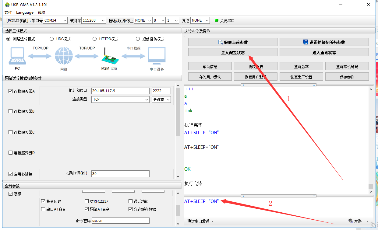Image resolution: width=378 pixels, height=230 pixels.
Task: Click the command output vertical scrollbar thumb
Action: click(x=371, y=186)
